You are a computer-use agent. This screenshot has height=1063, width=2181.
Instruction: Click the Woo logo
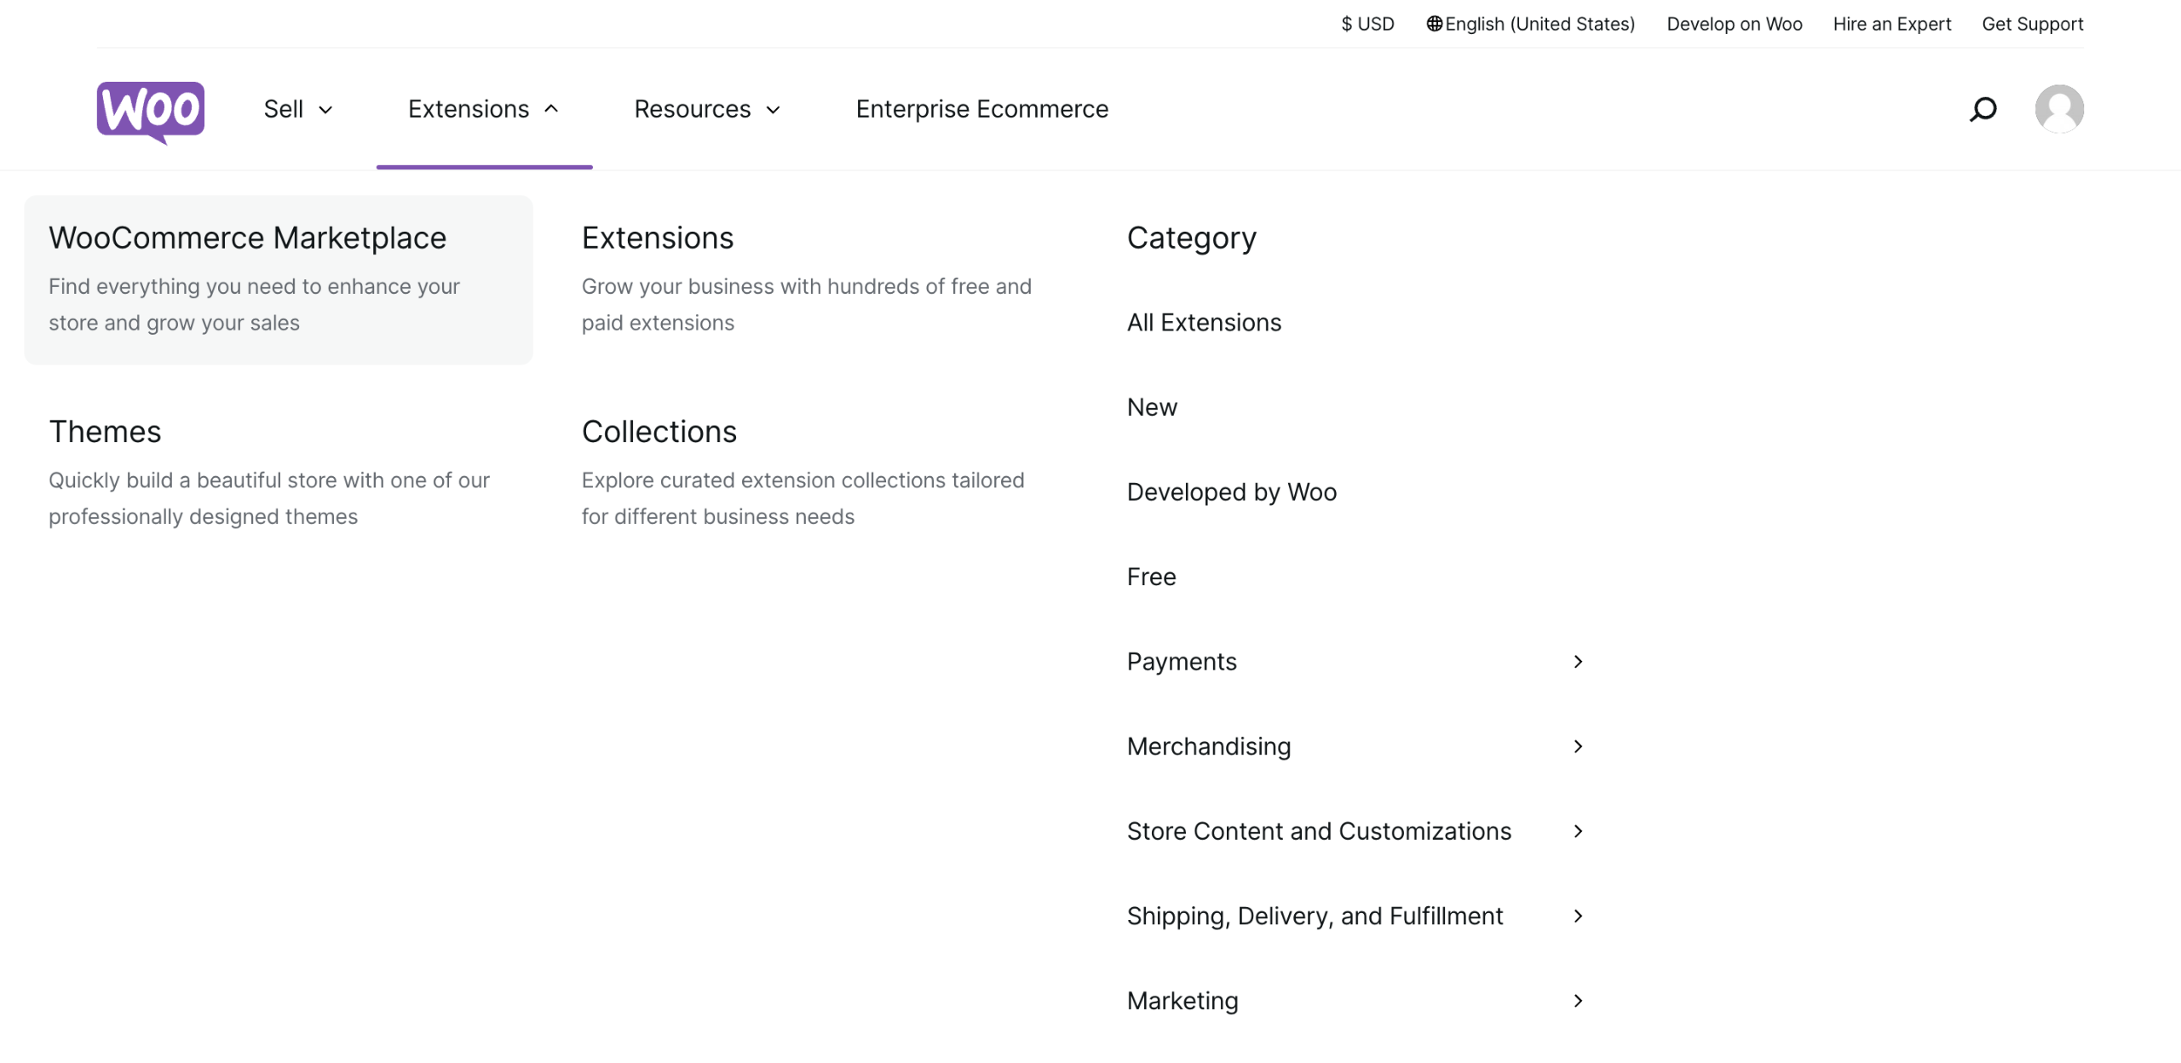pos(150,111)
